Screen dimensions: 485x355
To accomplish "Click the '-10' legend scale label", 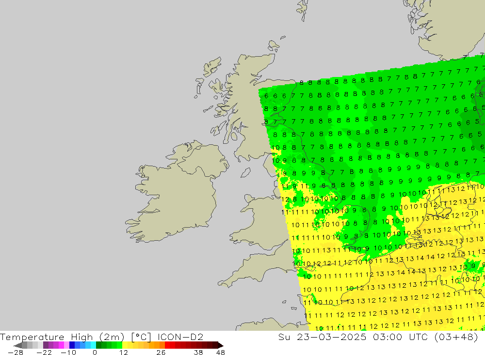I will 68,353.
